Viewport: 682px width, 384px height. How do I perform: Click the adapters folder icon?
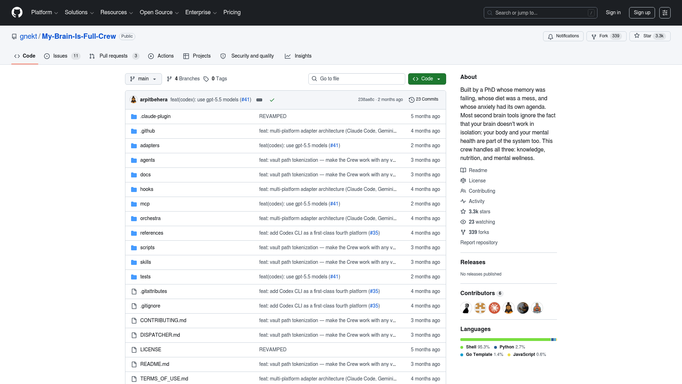coord(134,146)
